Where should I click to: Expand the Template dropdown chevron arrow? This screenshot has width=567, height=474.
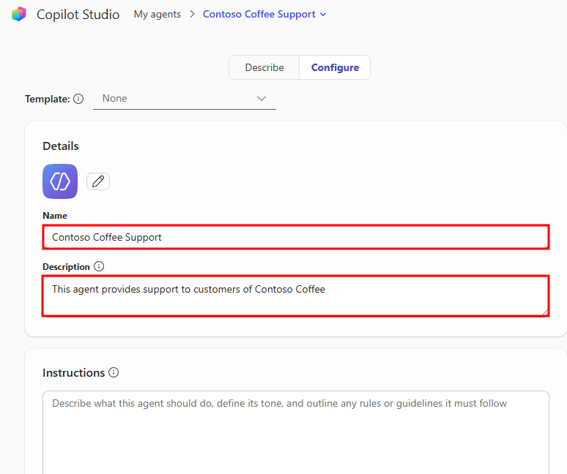[262, 99]
